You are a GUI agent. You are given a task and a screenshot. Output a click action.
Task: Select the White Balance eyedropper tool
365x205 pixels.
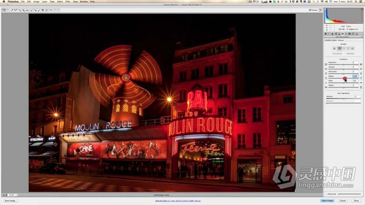[x=12, y=10]
